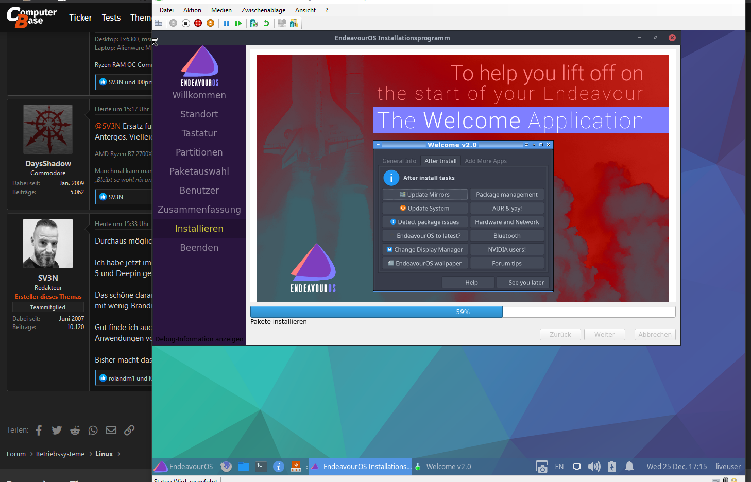The image size is (751, 482).
Task: Shut down VM with red power toolbar icon
Action: (198, 23)
